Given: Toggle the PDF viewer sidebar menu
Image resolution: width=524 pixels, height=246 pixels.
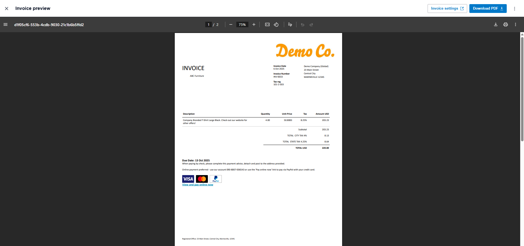Looking at the screenshot, I should tap(5, 24).
